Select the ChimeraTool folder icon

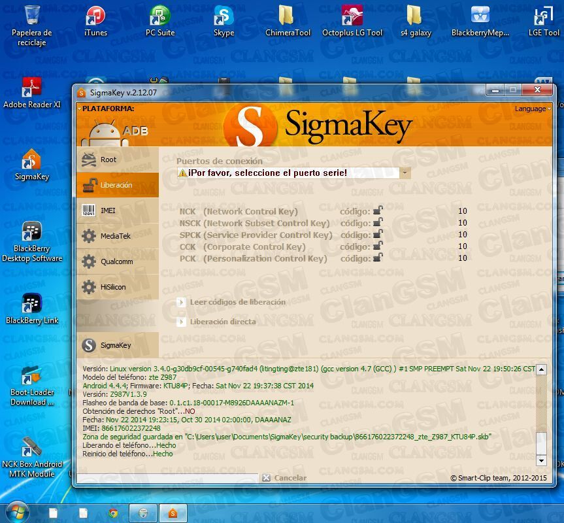(x=288, y=22)
